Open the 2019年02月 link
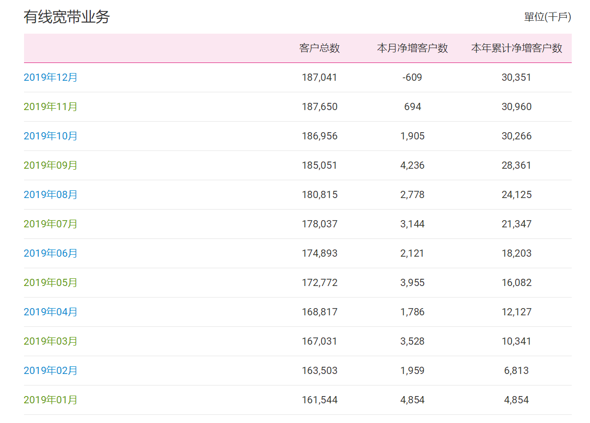 point(50,371)
